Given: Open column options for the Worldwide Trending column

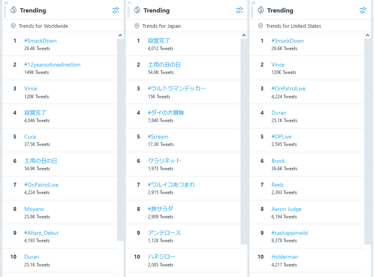Looking at the screenshot, I should click(115, 11).
